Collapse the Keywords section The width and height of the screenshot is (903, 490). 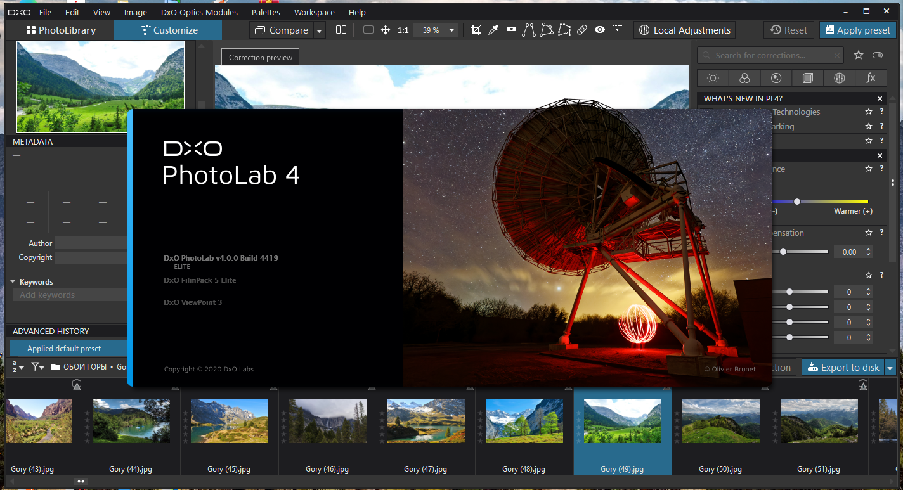[x=13, y=281]
